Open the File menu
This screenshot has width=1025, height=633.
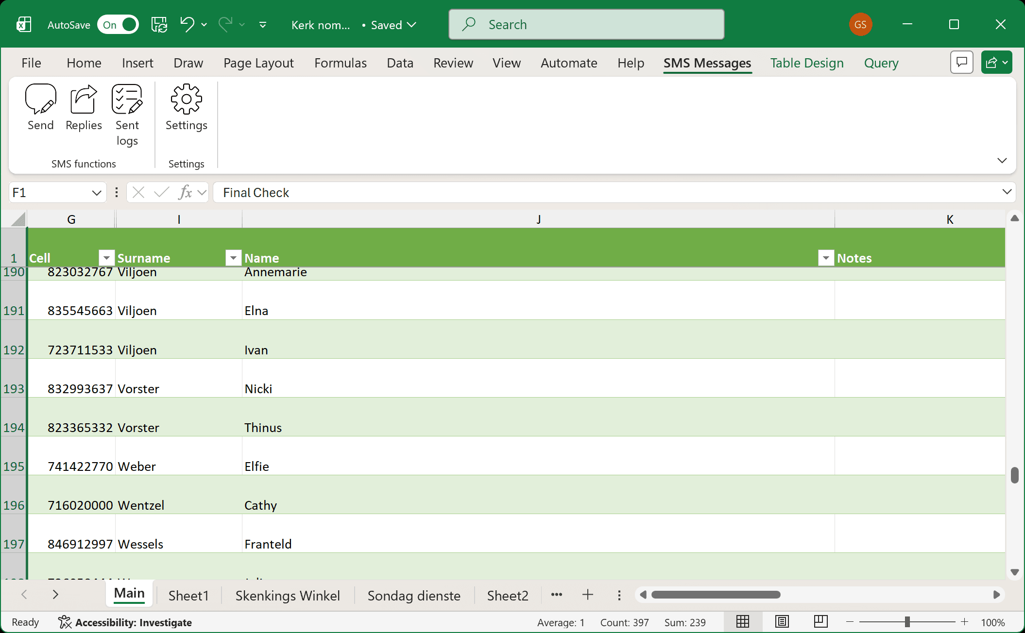pyautogui.click(x=31, y=63)
